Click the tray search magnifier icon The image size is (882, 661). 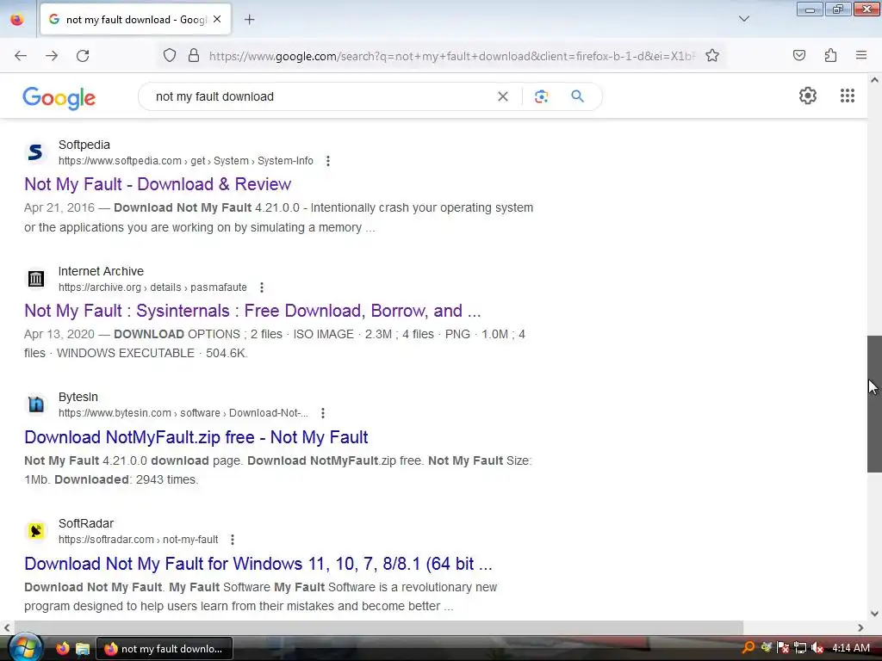[x=748, y=648]
